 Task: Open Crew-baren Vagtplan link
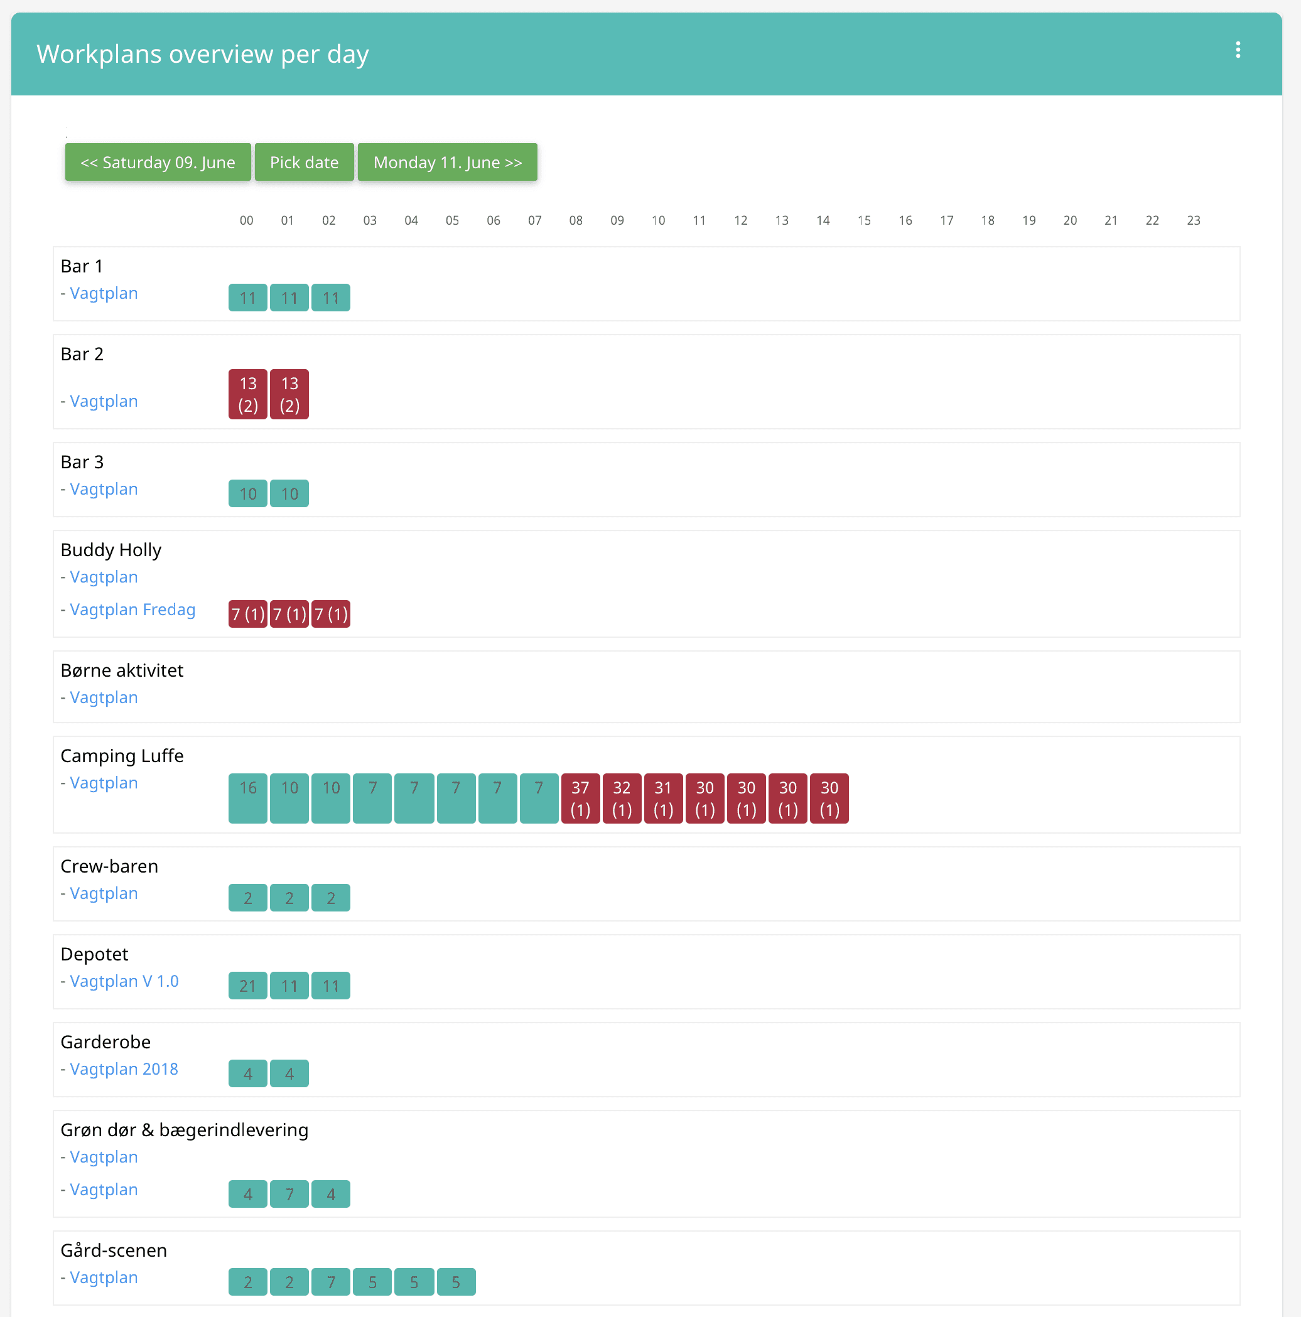104,893
